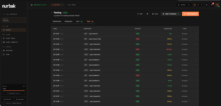Screen dimensions: 221x106
Task: Switch language to PT
Action: pos(202,5)
